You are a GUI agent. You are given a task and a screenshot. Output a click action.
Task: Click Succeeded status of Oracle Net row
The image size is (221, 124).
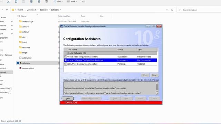pyautogui.click(x=122, y=56)
